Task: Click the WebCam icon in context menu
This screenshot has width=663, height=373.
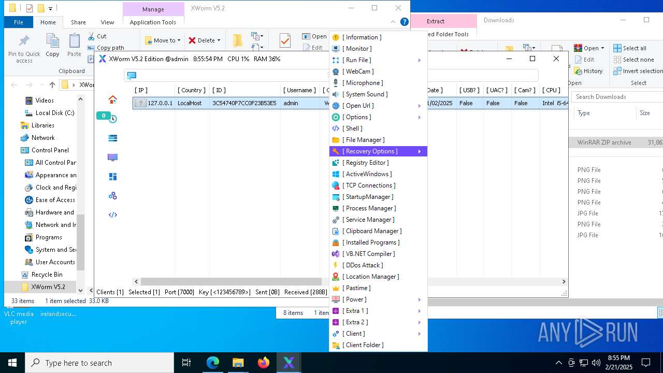Action: pos(336,71)
